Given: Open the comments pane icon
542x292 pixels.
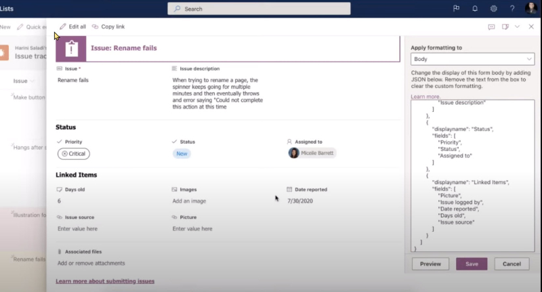Looking at the screenshot, I should click(491, 27).
